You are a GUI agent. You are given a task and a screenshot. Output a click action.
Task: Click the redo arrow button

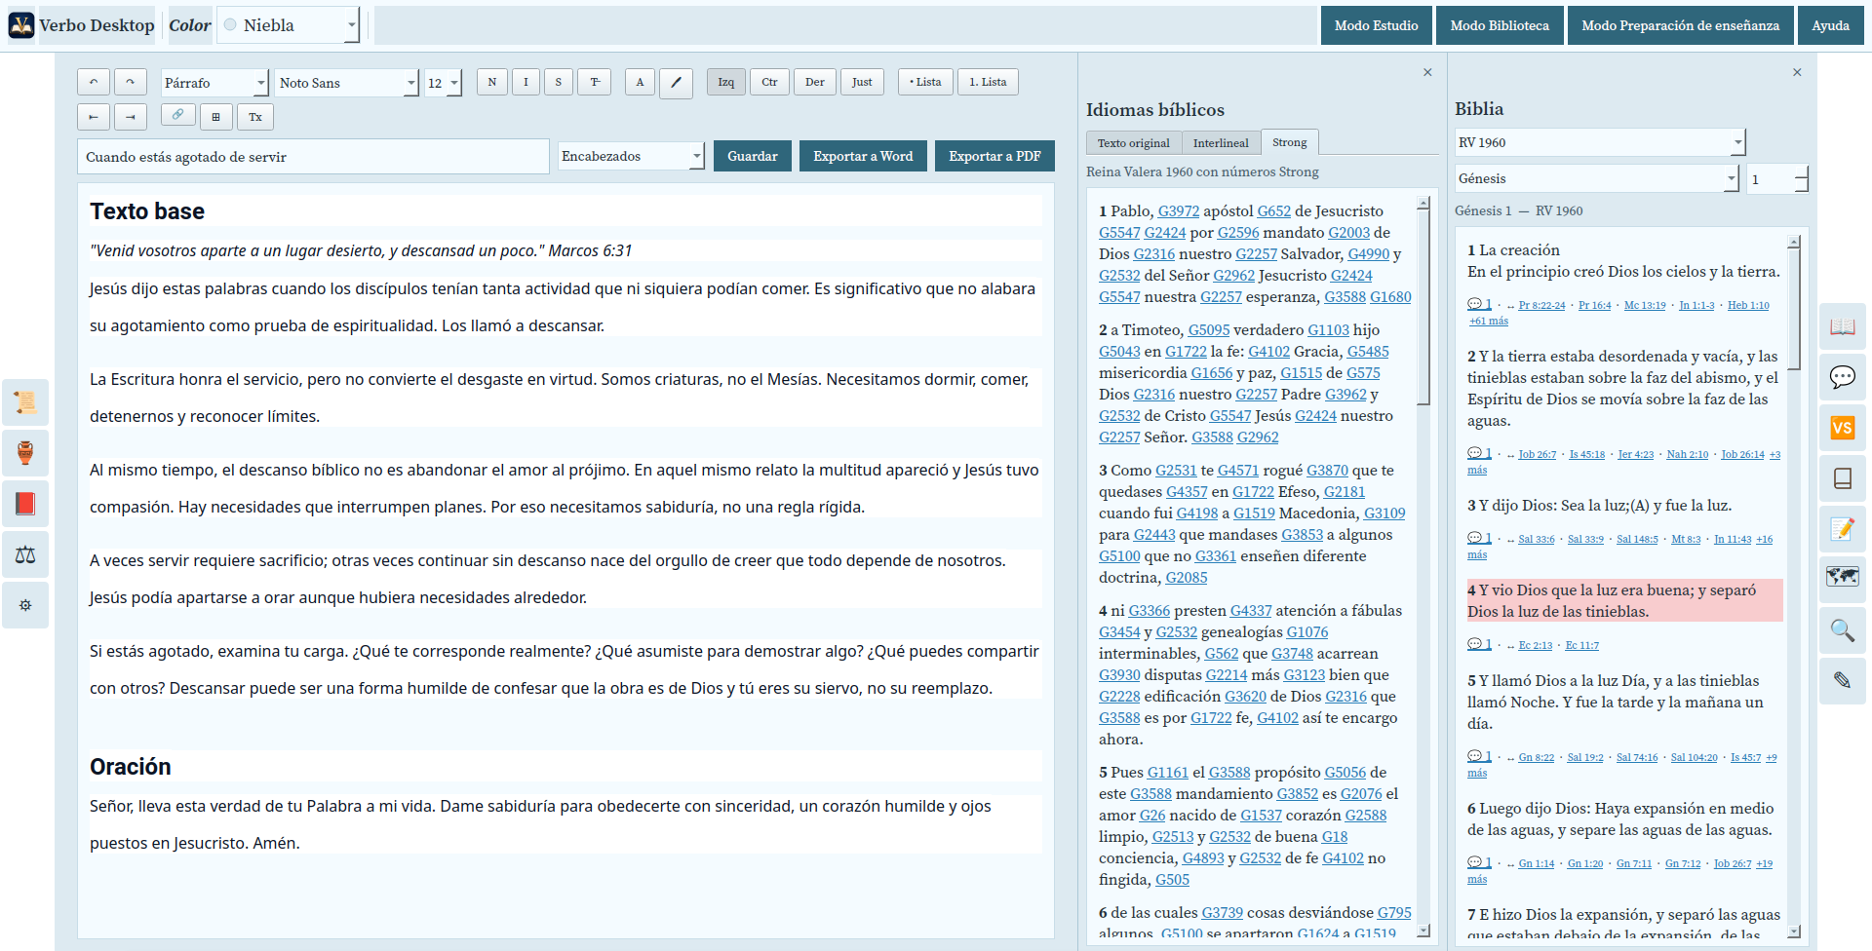131,82
